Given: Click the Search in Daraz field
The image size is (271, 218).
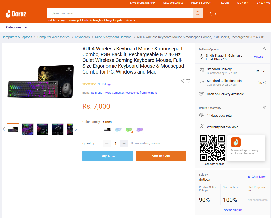Looking at the screenshot, I should (120, 13).
